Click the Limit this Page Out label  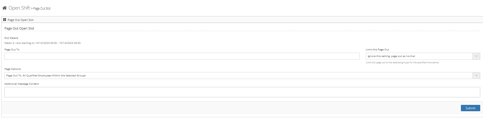[377, 50]
